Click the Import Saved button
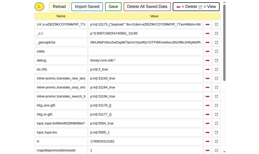The height and width of the screenshot is (154, 259). (87, 7)
